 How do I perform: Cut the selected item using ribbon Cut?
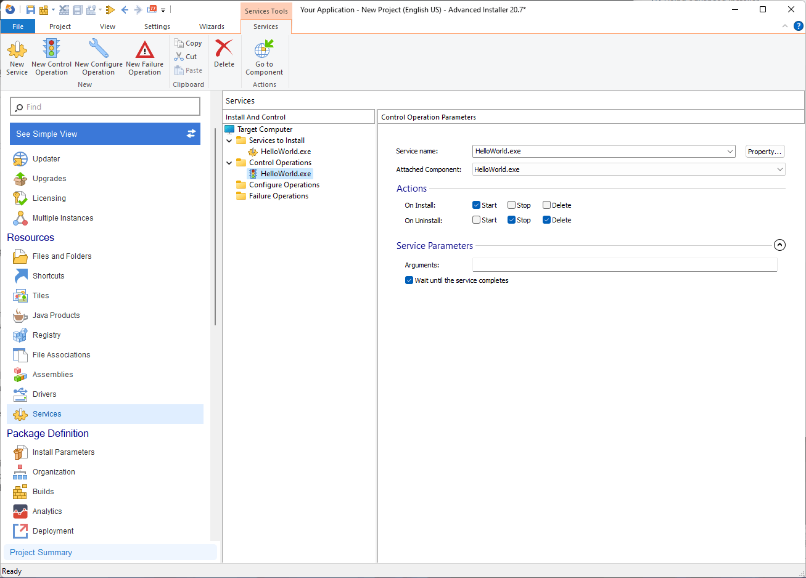186,57
